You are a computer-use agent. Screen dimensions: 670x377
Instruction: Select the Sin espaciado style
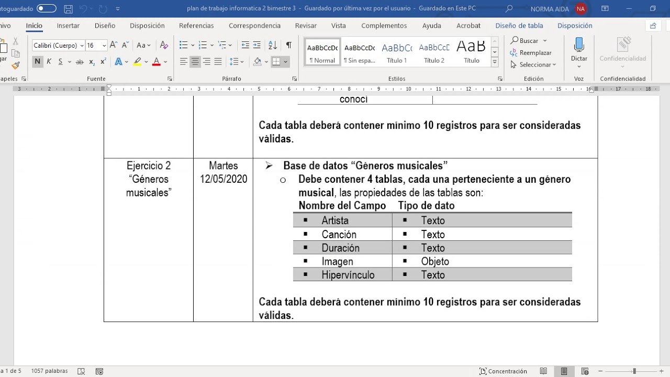pyautogui.click(x=360, y=53)
